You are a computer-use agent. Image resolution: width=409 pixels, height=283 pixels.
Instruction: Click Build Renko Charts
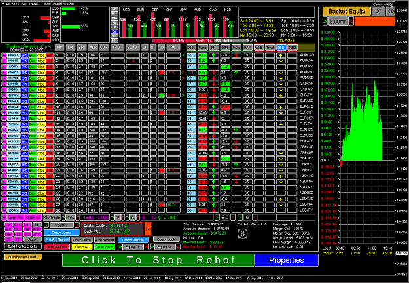coord(23,246)
